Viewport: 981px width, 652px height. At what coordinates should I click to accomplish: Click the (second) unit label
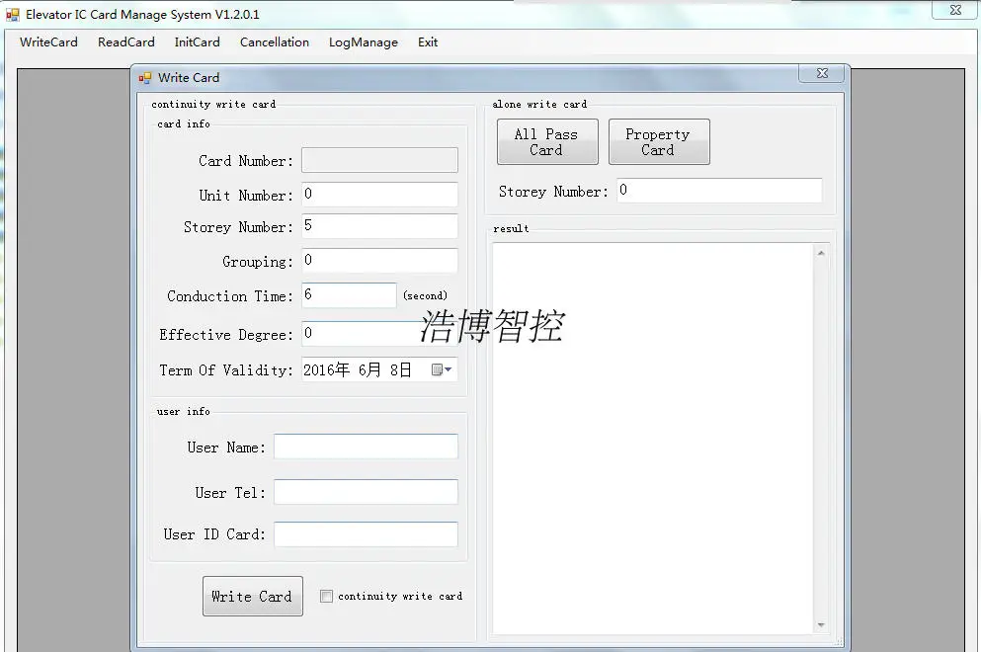tap(426, 295)
